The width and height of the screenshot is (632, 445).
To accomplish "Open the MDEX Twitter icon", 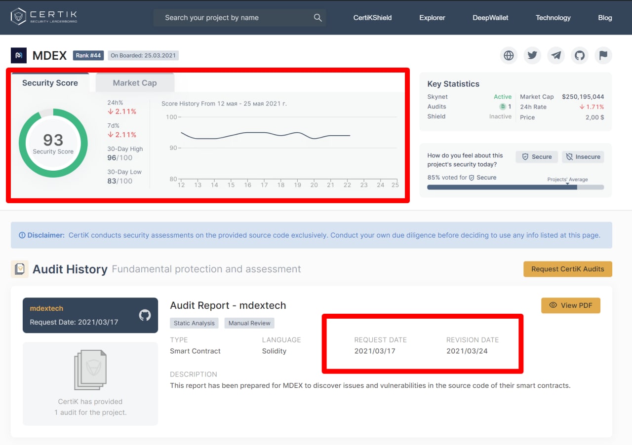I will point(532,55).
